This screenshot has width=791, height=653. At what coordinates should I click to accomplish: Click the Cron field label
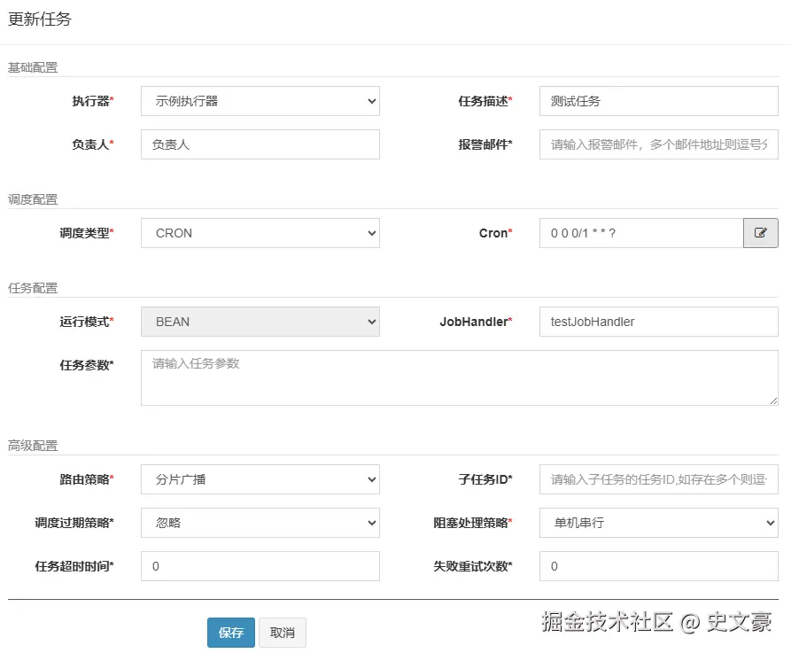coord(495,233)
